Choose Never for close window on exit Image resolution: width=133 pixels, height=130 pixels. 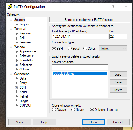click(x=73, y=110)
